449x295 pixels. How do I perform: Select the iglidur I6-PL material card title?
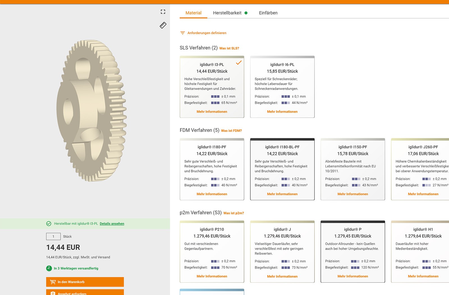click(282, 65)
